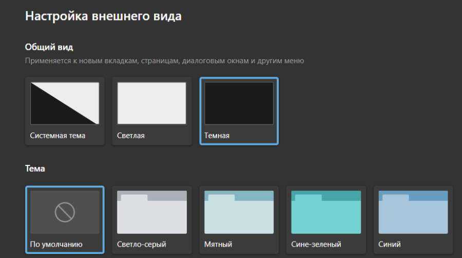Click the Общий вид section title

pos(49,47)
